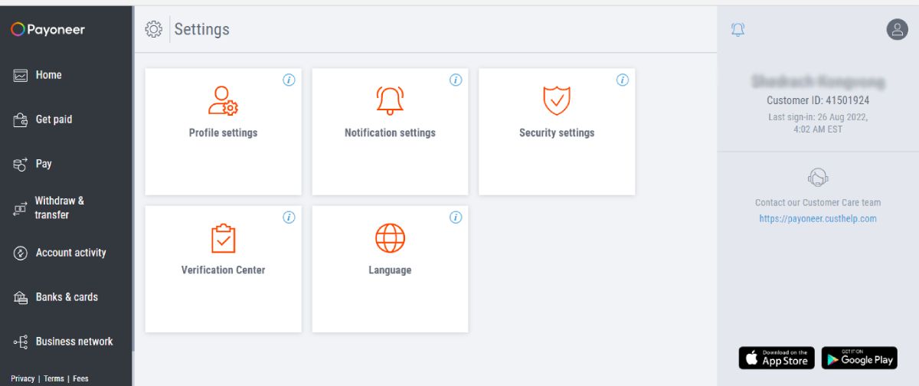This screenshot has height=386, width=919.
Task: Click the Notification settings info icon
Action: point(456,80)
